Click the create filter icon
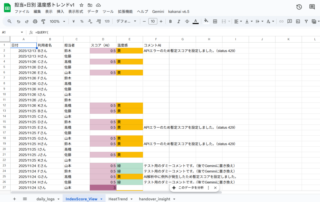320x202 pixels. [x=306, y=21]
